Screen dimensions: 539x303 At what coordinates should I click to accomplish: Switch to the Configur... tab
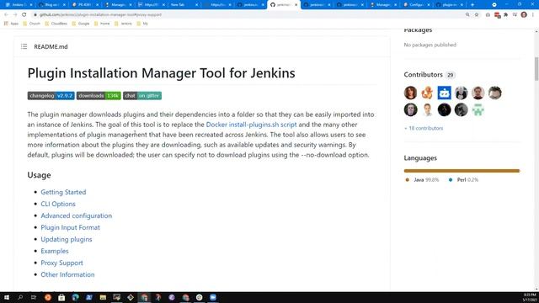point(416,5)
